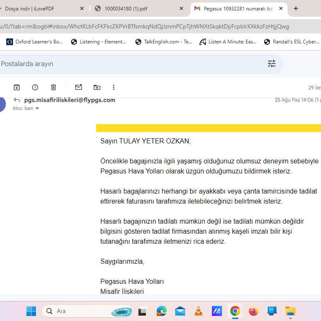Click the greeting 'Sayın TULAY YETER OZKAN'
Viewport: 321px width, 321px height.
(145, 141)
